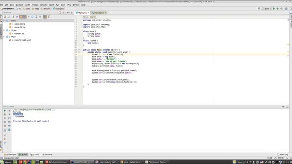Open the Maven Projects side panel tab
This screenshot has height=164, width=292.
click(x=291, y=20)
